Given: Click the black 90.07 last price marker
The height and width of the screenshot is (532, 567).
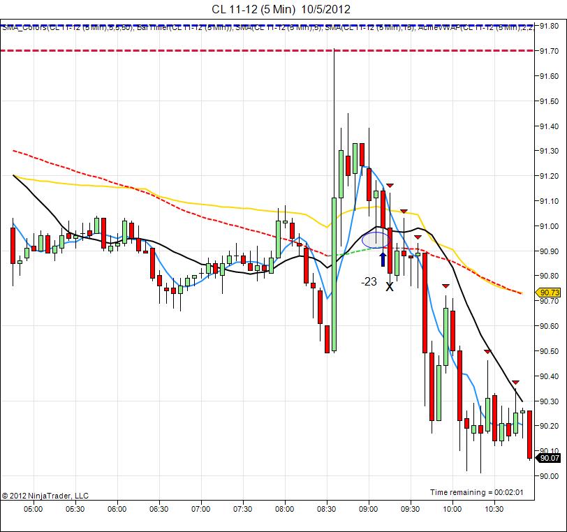Looking at the screenshot, I should (550, 458).
